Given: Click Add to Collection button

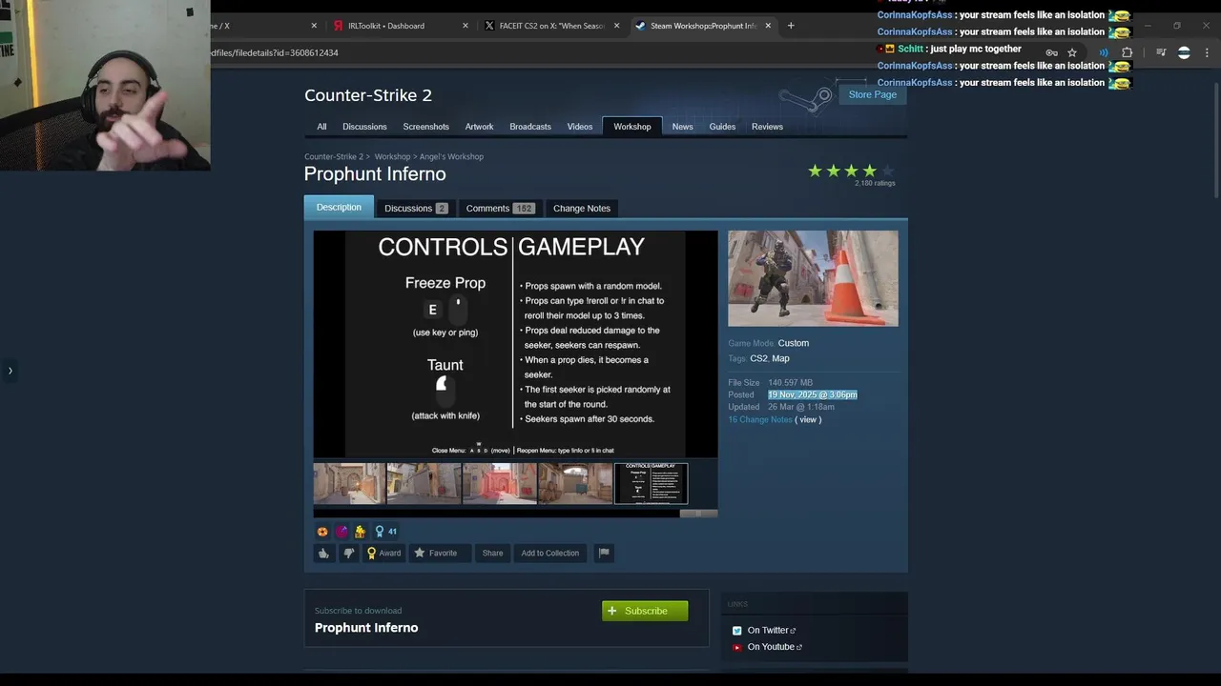Looking at the screenshot, I should point(549,553).
